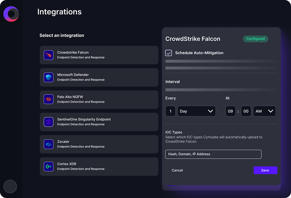
Task: Uncheck Schedule Auto-Mitigation checkbox
Action: (169, 53)
